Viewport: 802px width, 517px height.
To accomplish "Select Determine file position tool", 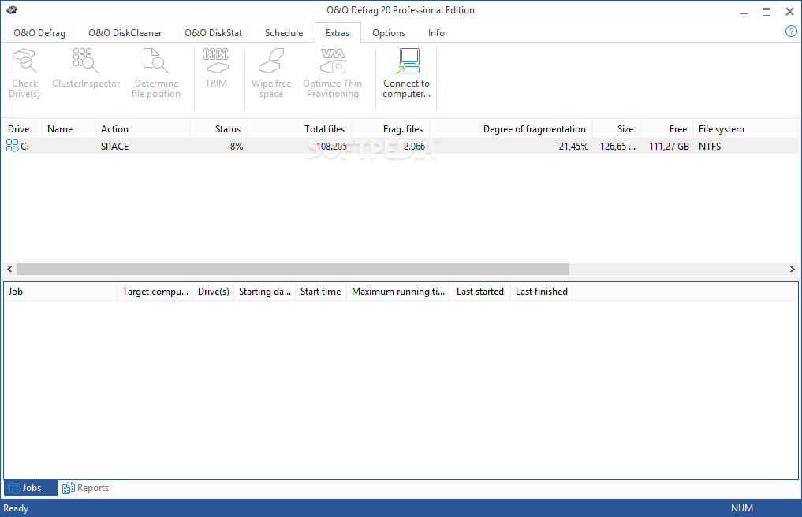I will click(x=155, y=73).
